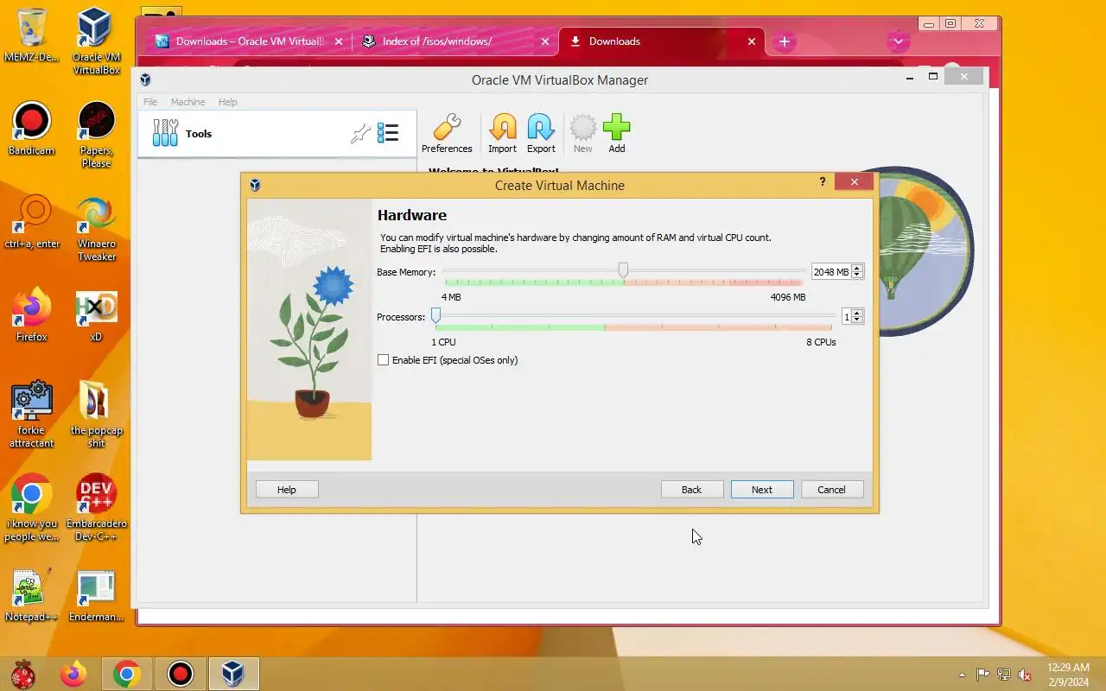Click the network tray icon
The width and height of the screenshot is (1106, 691).
[1004, 675]
